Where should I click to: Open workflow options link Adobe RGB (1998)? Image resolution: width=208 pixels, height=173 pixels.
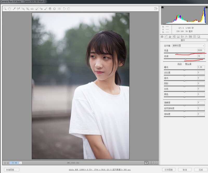pos(100,170)
